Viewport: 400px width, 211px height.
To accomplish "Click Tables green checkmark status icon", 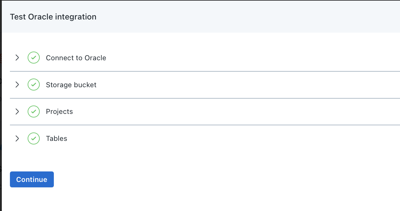I will (x=34, y=138).
